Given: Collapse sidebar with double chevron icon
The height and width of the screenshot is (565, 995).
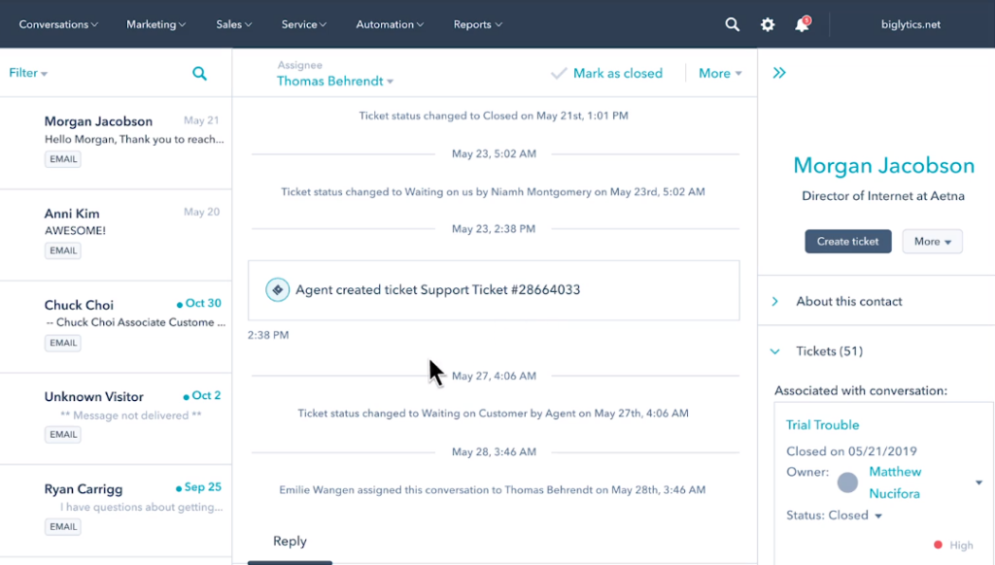Looking at the screenshot, I should pyautogui.click(x=779, y=73).
